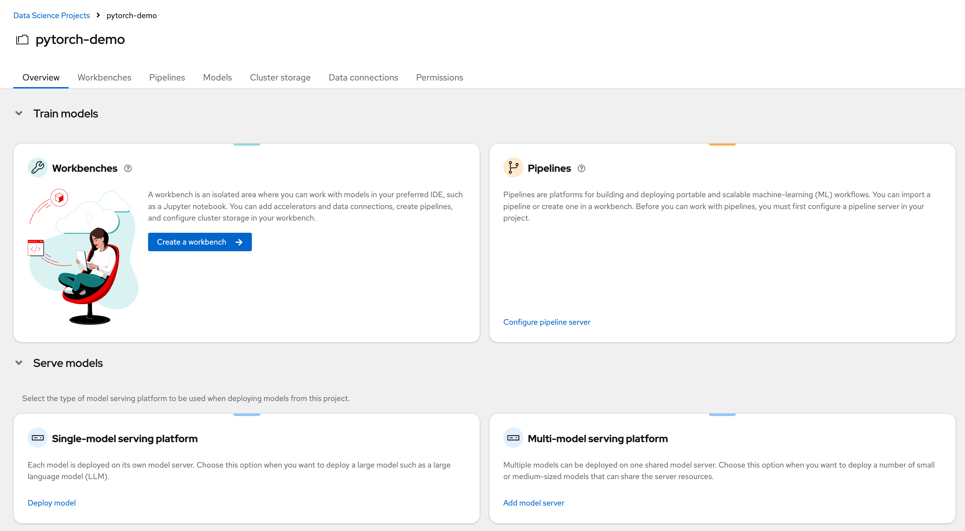
Task: Collapse the Serve models section
Action: (19, 363)
